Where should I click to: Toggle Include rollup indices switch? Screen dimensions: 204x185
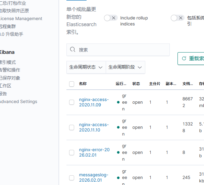111,18
